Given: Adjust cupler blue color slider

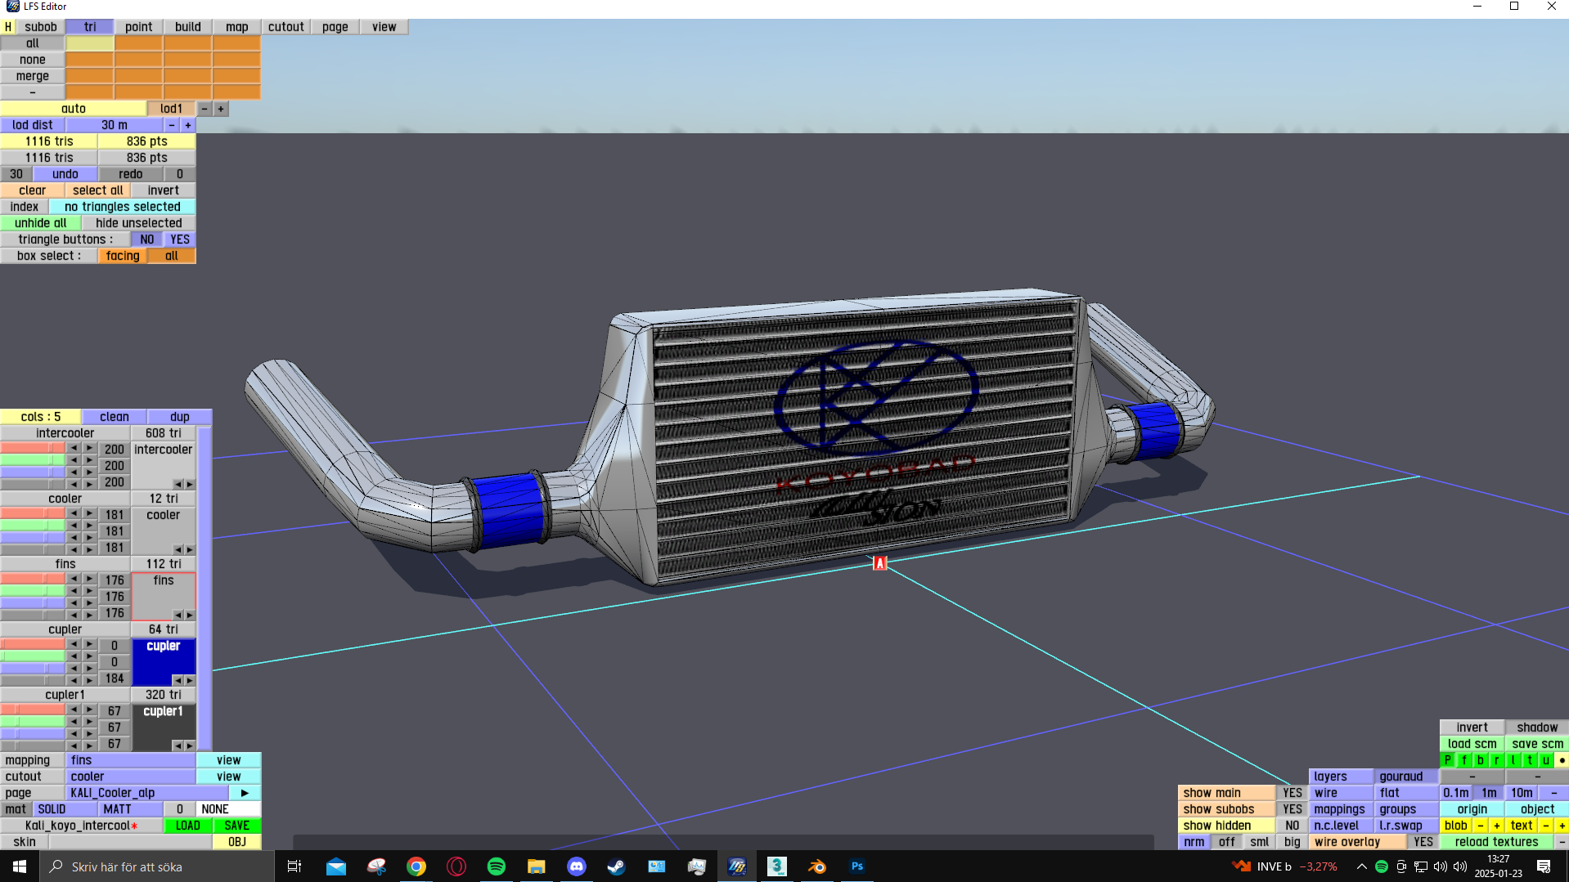Looking at the screenshot, I should pyautogui.click(x=33, y=669).
